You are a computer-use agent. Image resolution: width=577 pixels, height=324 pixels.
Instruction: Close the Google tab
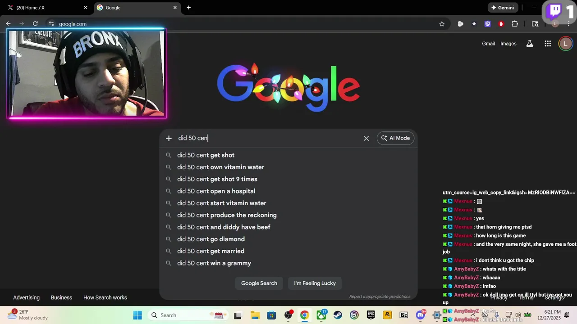pyautogui.click(x=175, y=8)
